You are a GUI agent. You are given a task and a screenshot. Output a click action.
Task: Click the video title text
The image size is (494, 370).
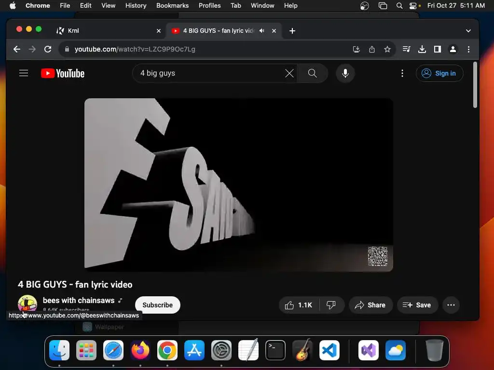point(75,284)
